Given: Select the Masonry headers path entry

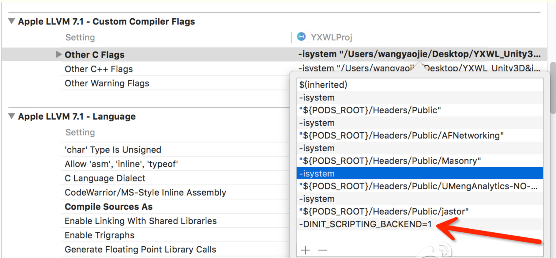Looking at the screenshot, I should coord(420,161).
